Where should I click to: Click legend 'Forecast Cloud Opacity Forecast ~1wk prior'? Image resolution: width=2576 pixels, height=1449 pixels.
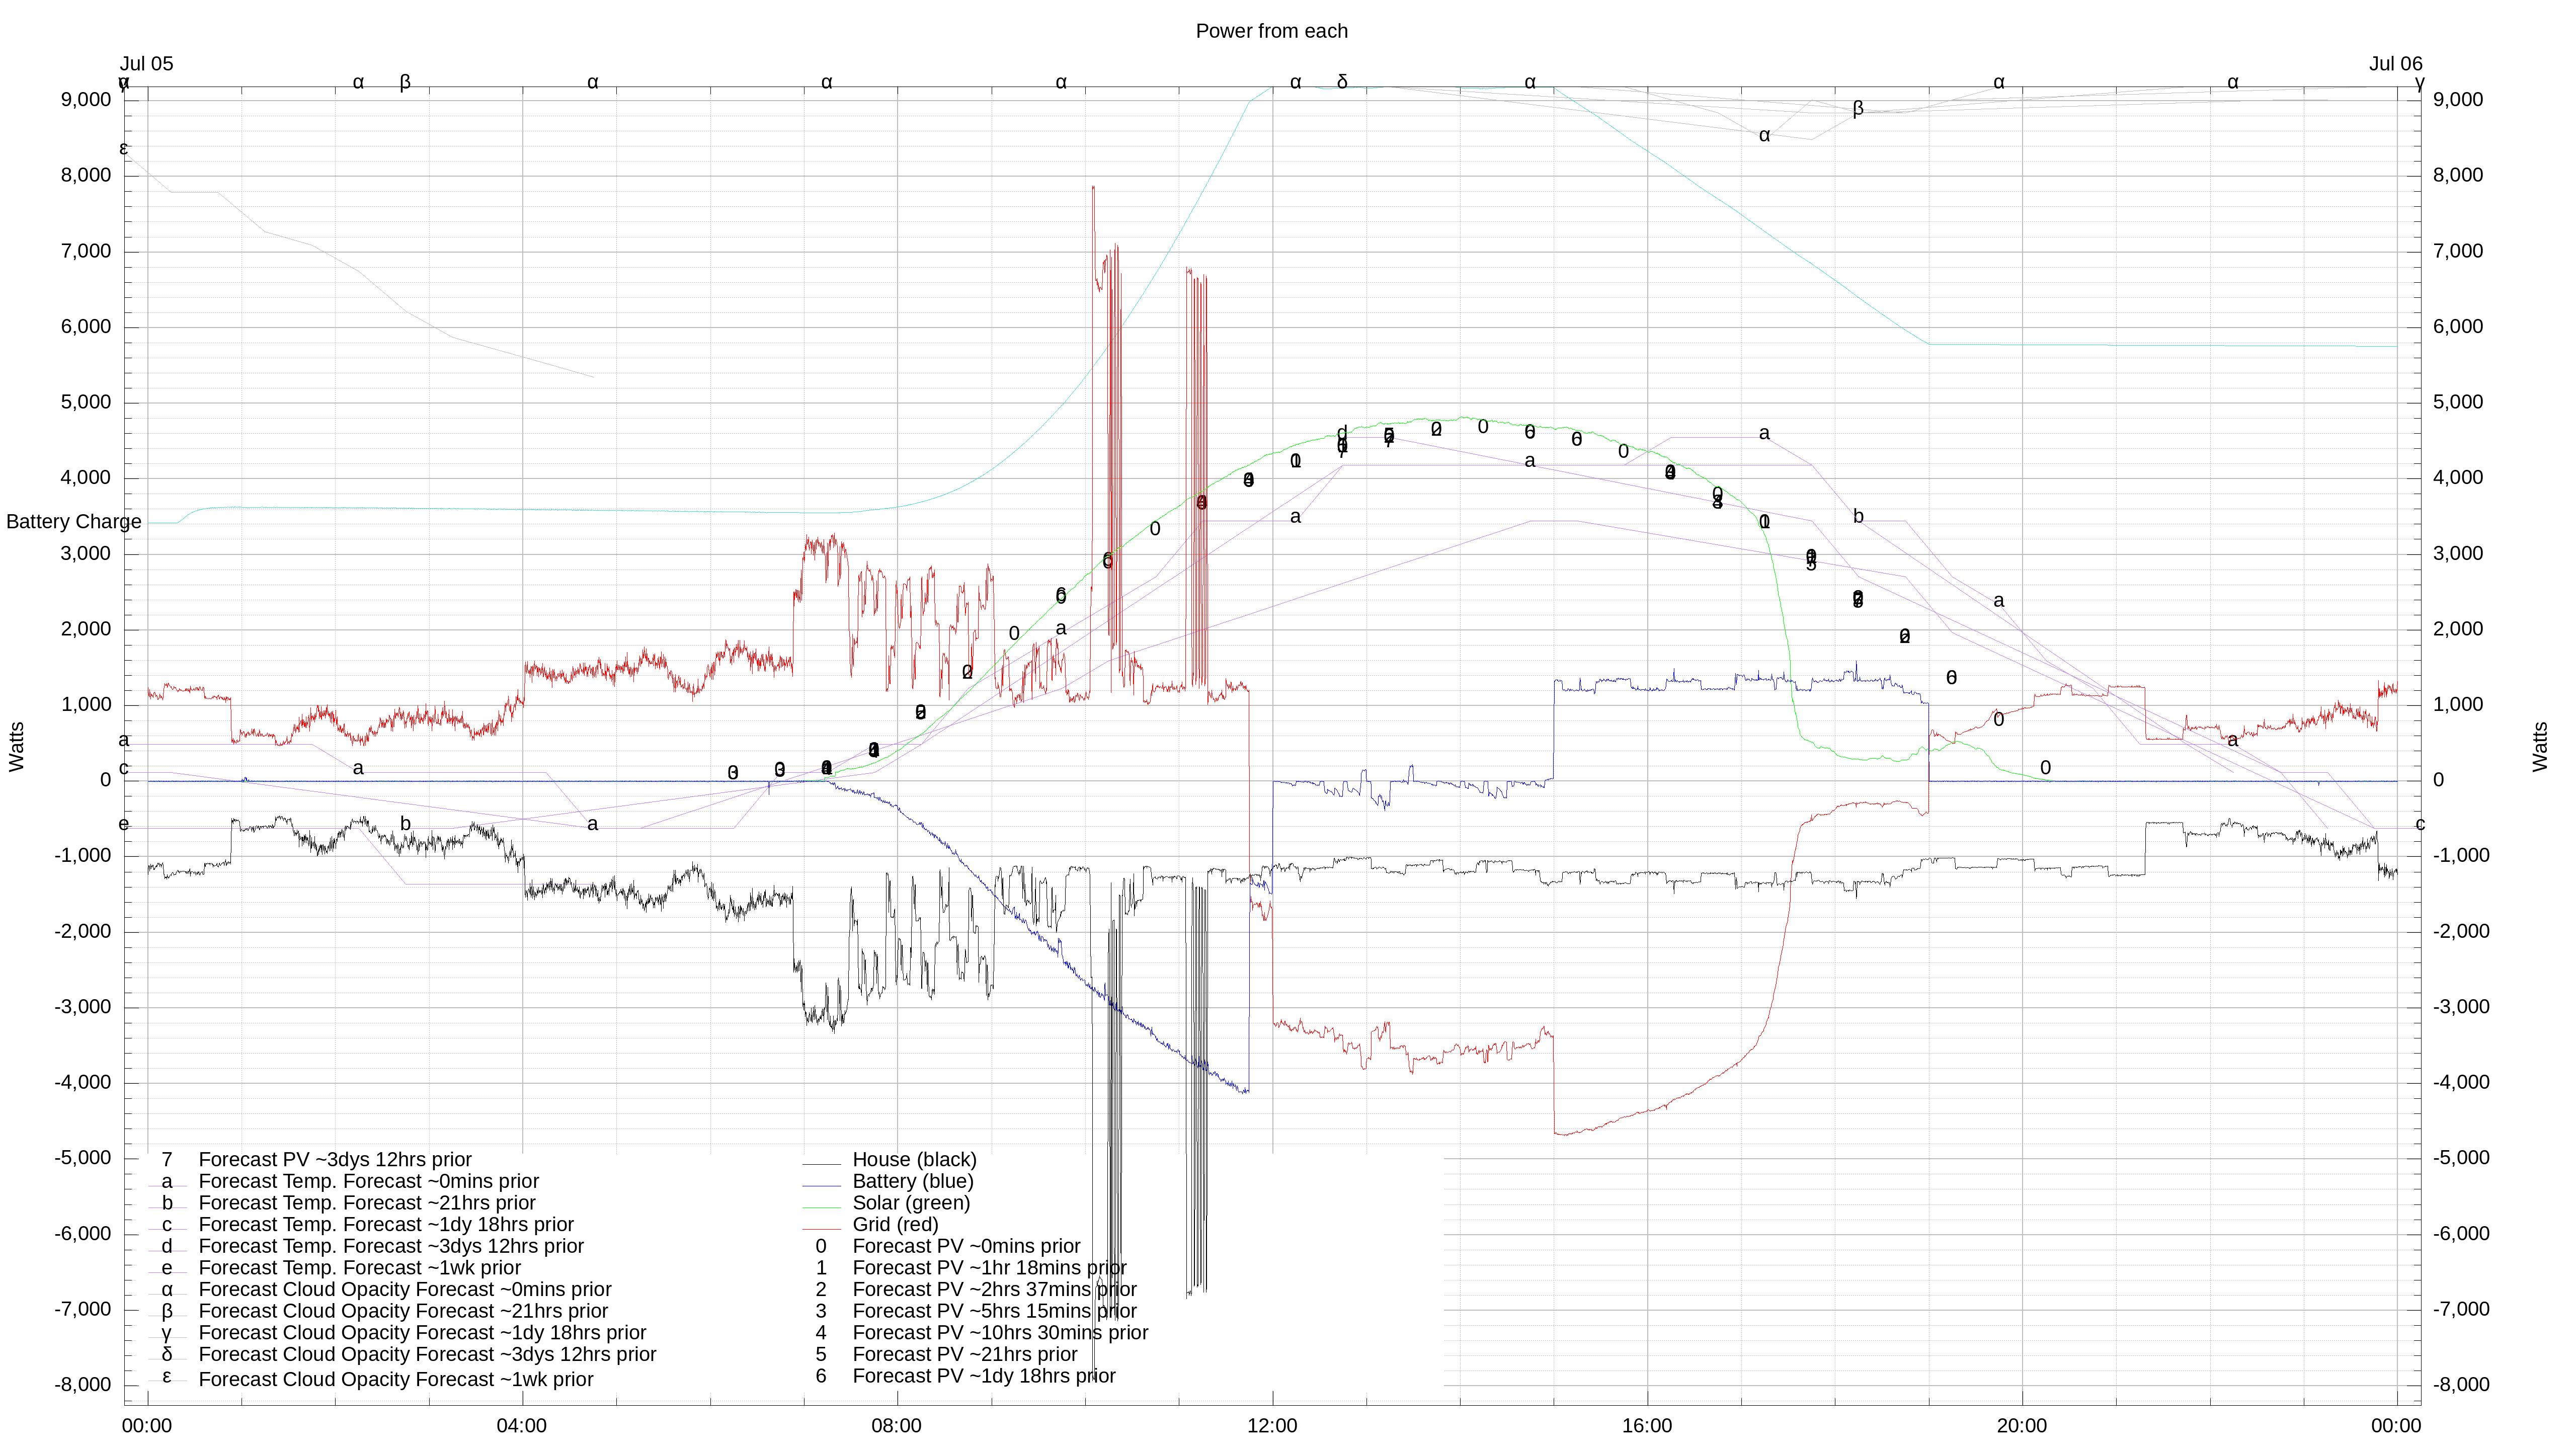(396, 1380)
